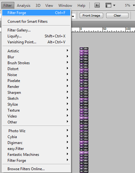135x173 pixels.
Task: Click the Clear button
Action: (x=117, y=16)
